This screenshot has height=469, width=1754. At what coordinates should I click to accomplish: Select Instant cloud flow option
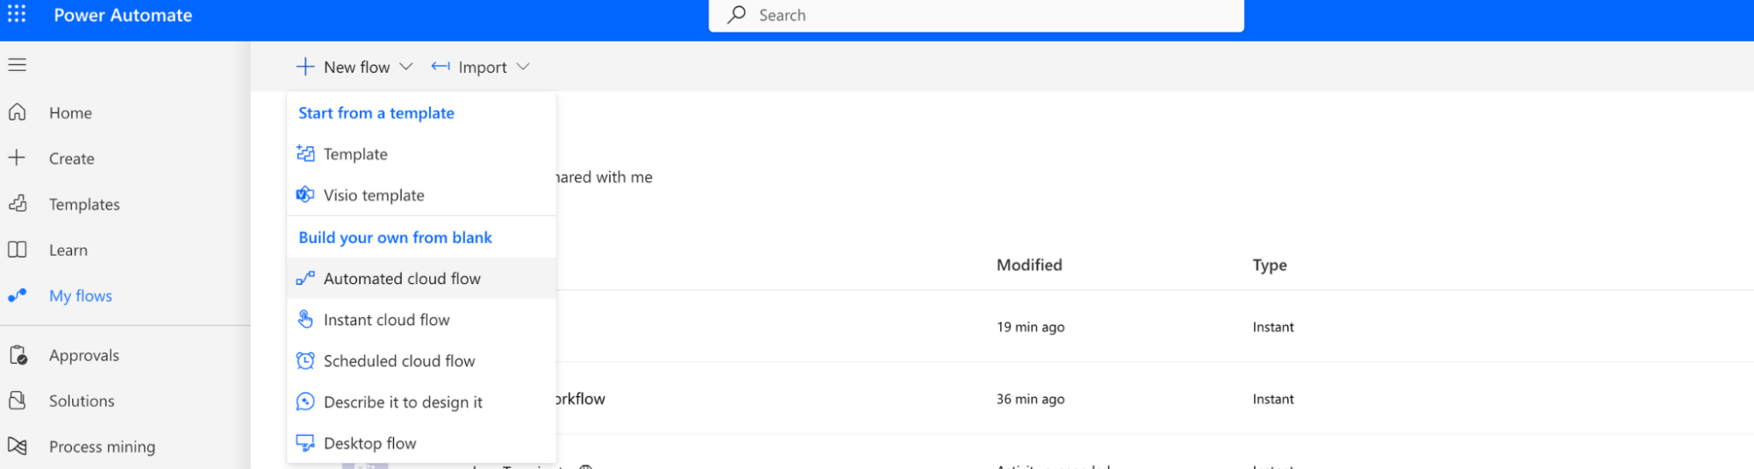(x=421, y=319)
